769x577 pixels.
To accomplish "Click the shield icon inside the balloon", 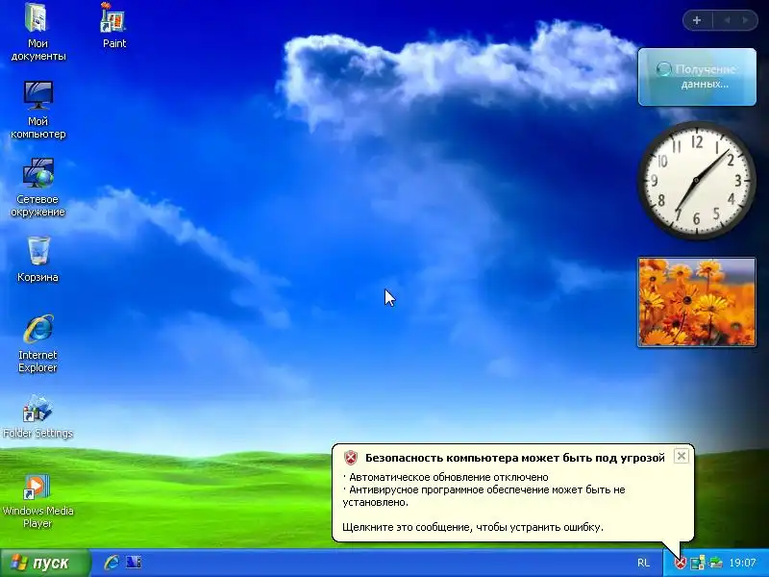I will pyautogui.click(x=351, y=458).
